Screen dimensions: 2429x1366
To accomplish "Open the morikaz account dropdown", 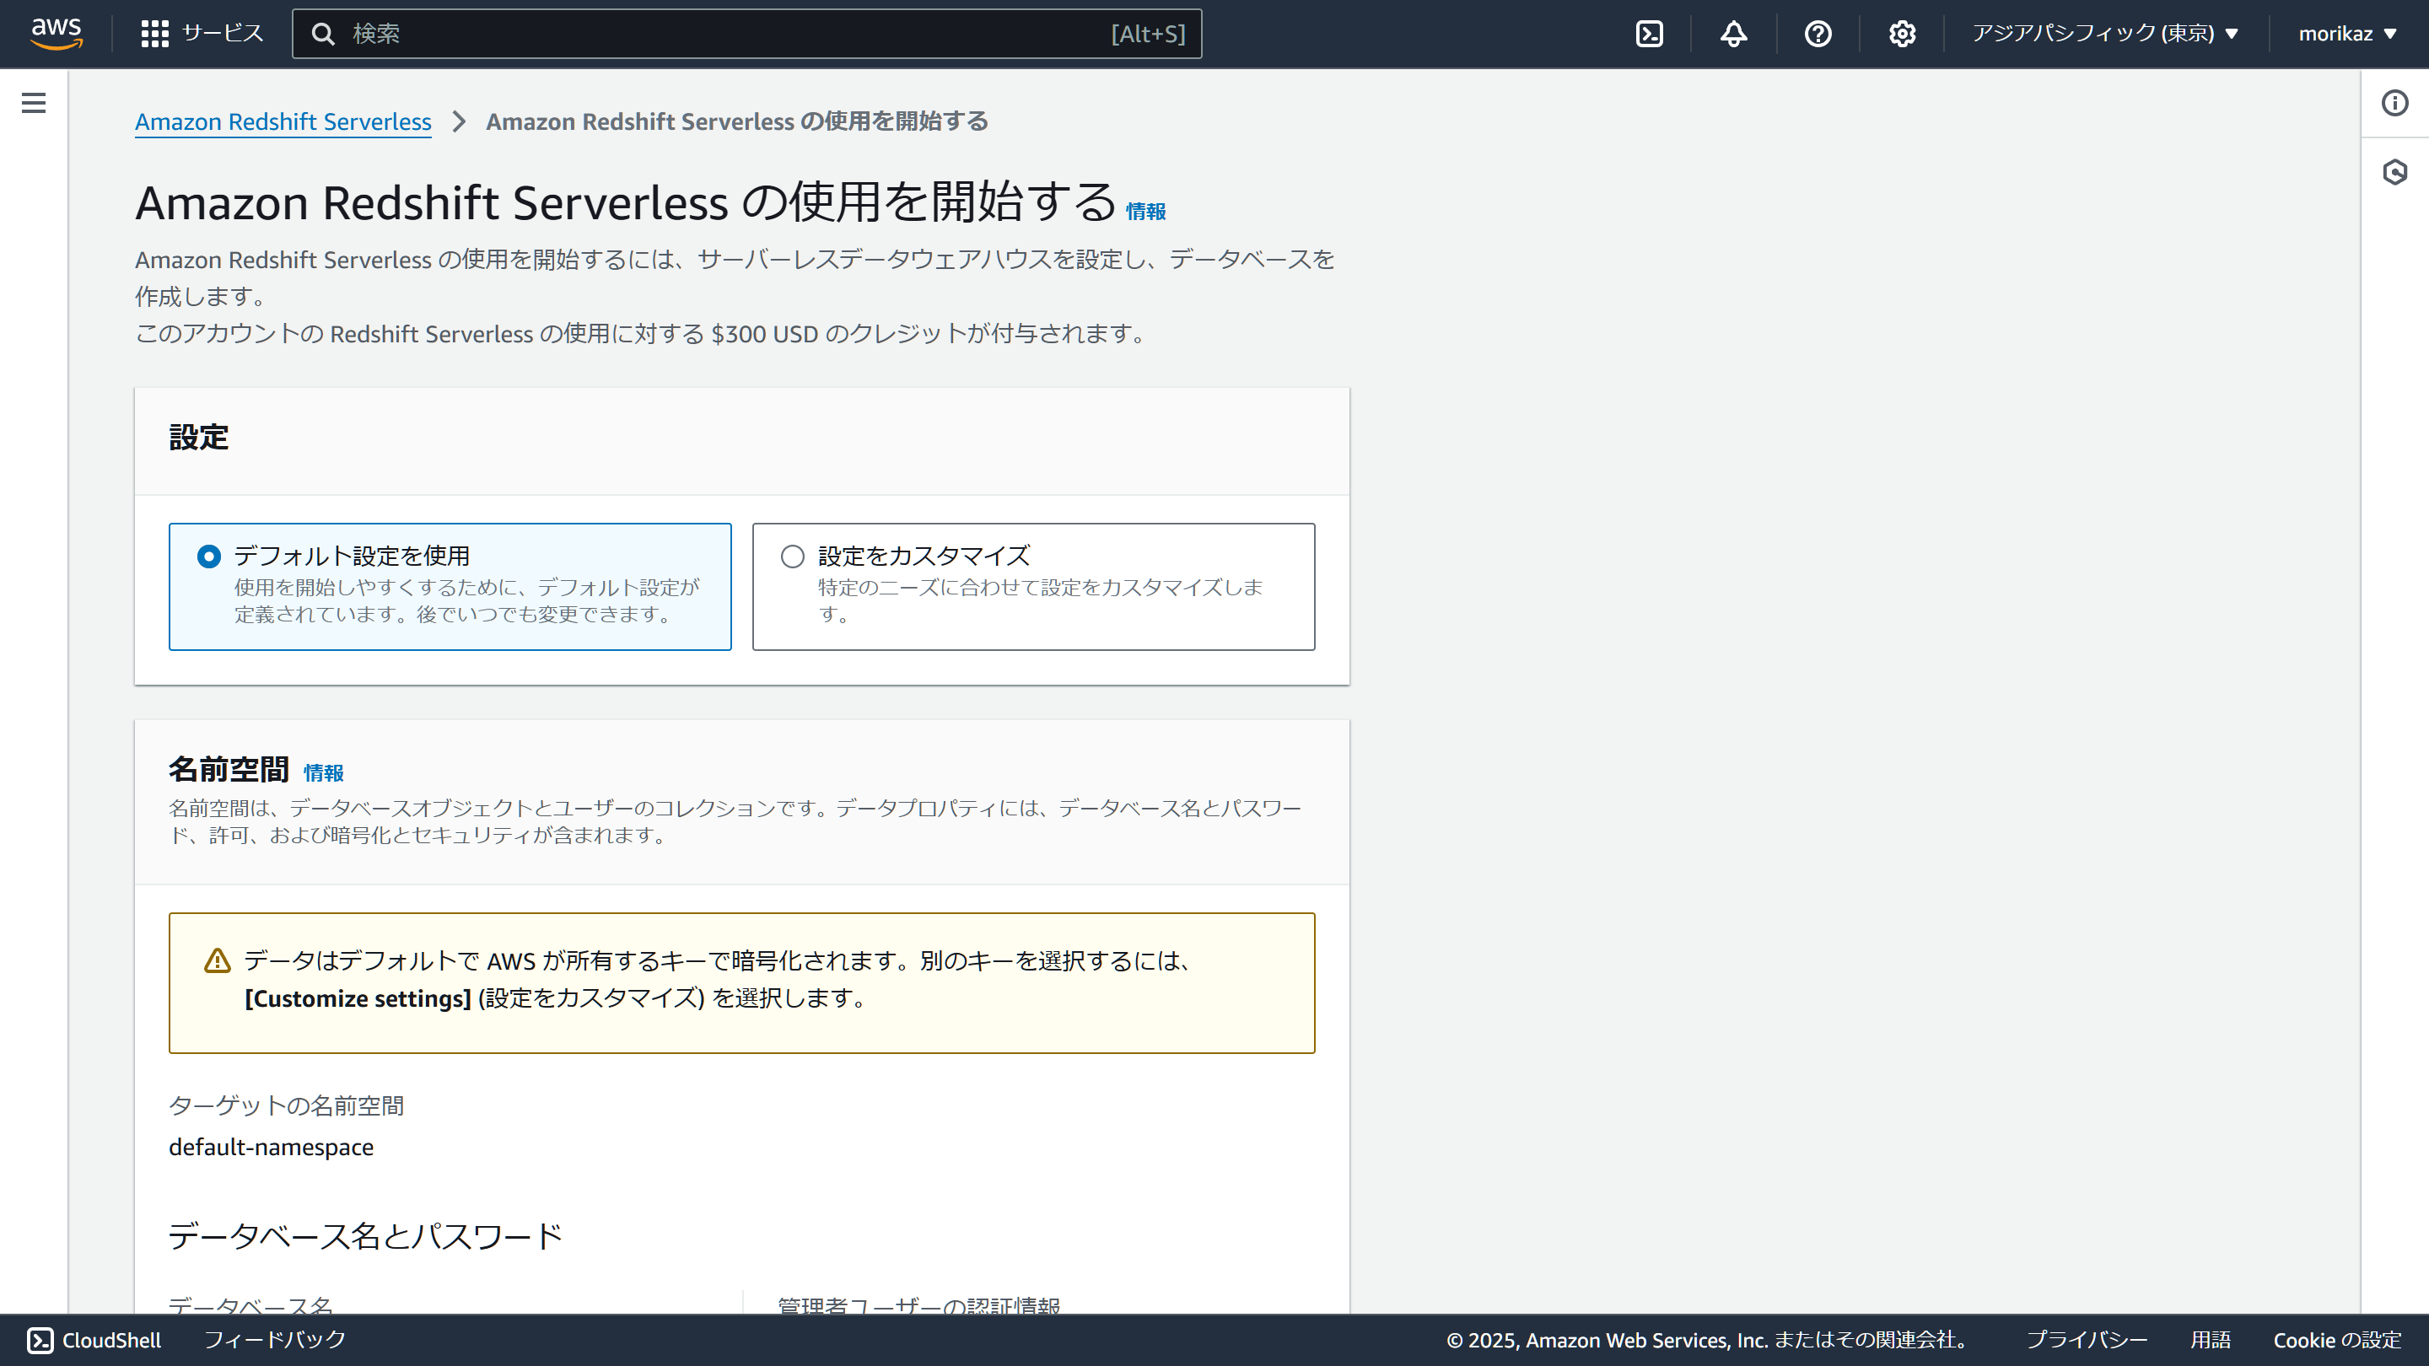I will point(2346,34).
